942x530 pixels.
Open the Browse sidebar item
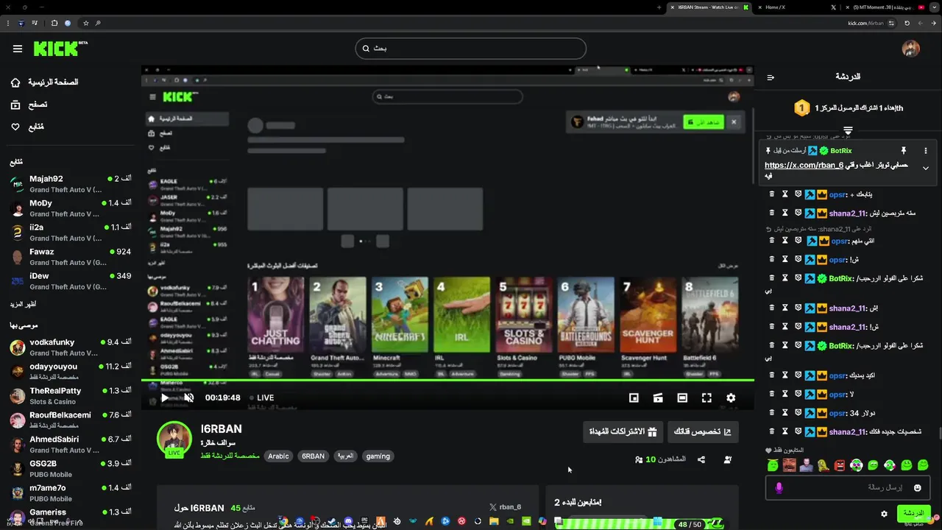[29, 105]
